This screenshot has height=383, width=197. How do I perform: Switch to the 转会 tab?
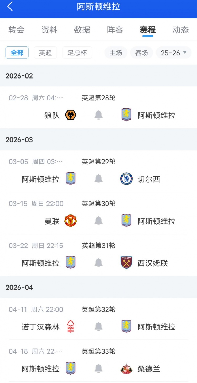(16, 30)
